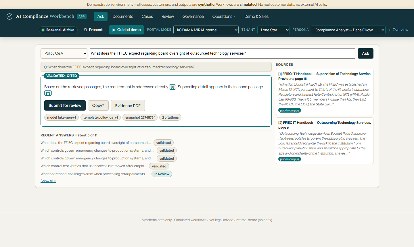Click public corpus tag on source [1]
Viewport: 414px width, 247px height.
click(290, 110)
